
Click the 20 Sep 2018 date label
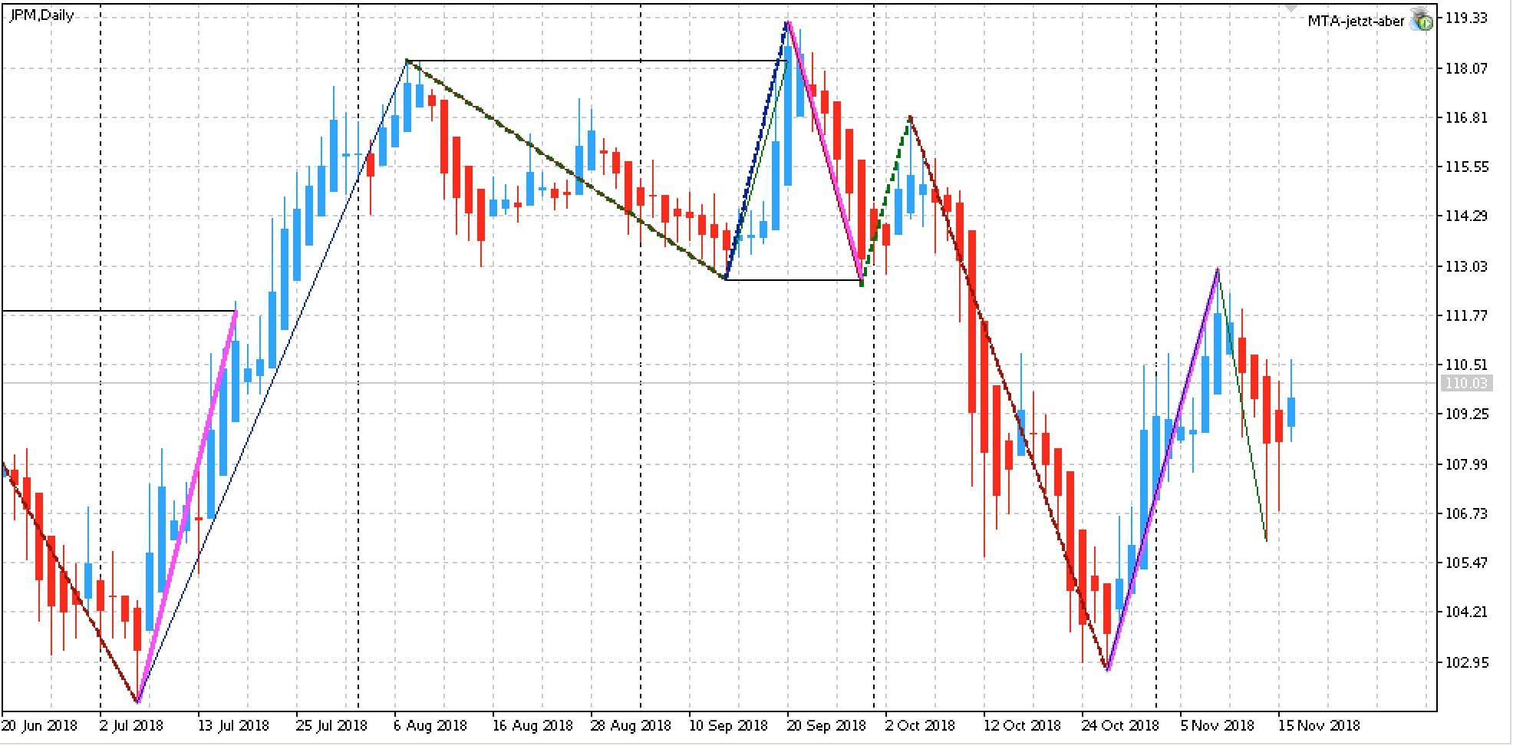[x=826, y=725]
